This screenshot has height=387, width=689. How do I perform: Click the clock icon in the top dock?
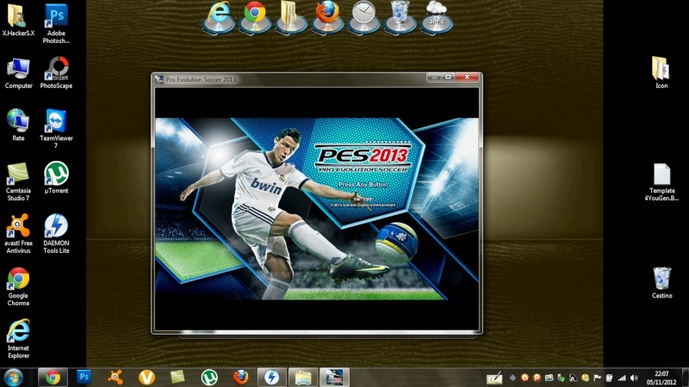pyautogui.click(x=363, y=16)
